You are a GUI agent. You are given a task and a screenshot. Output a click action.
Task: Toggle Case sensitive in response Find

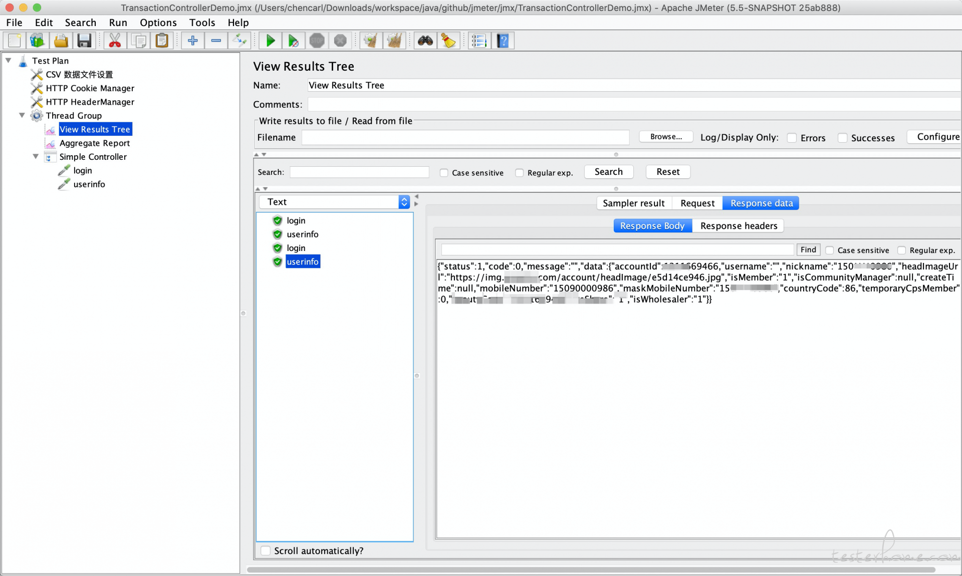(x=829, y=250)
